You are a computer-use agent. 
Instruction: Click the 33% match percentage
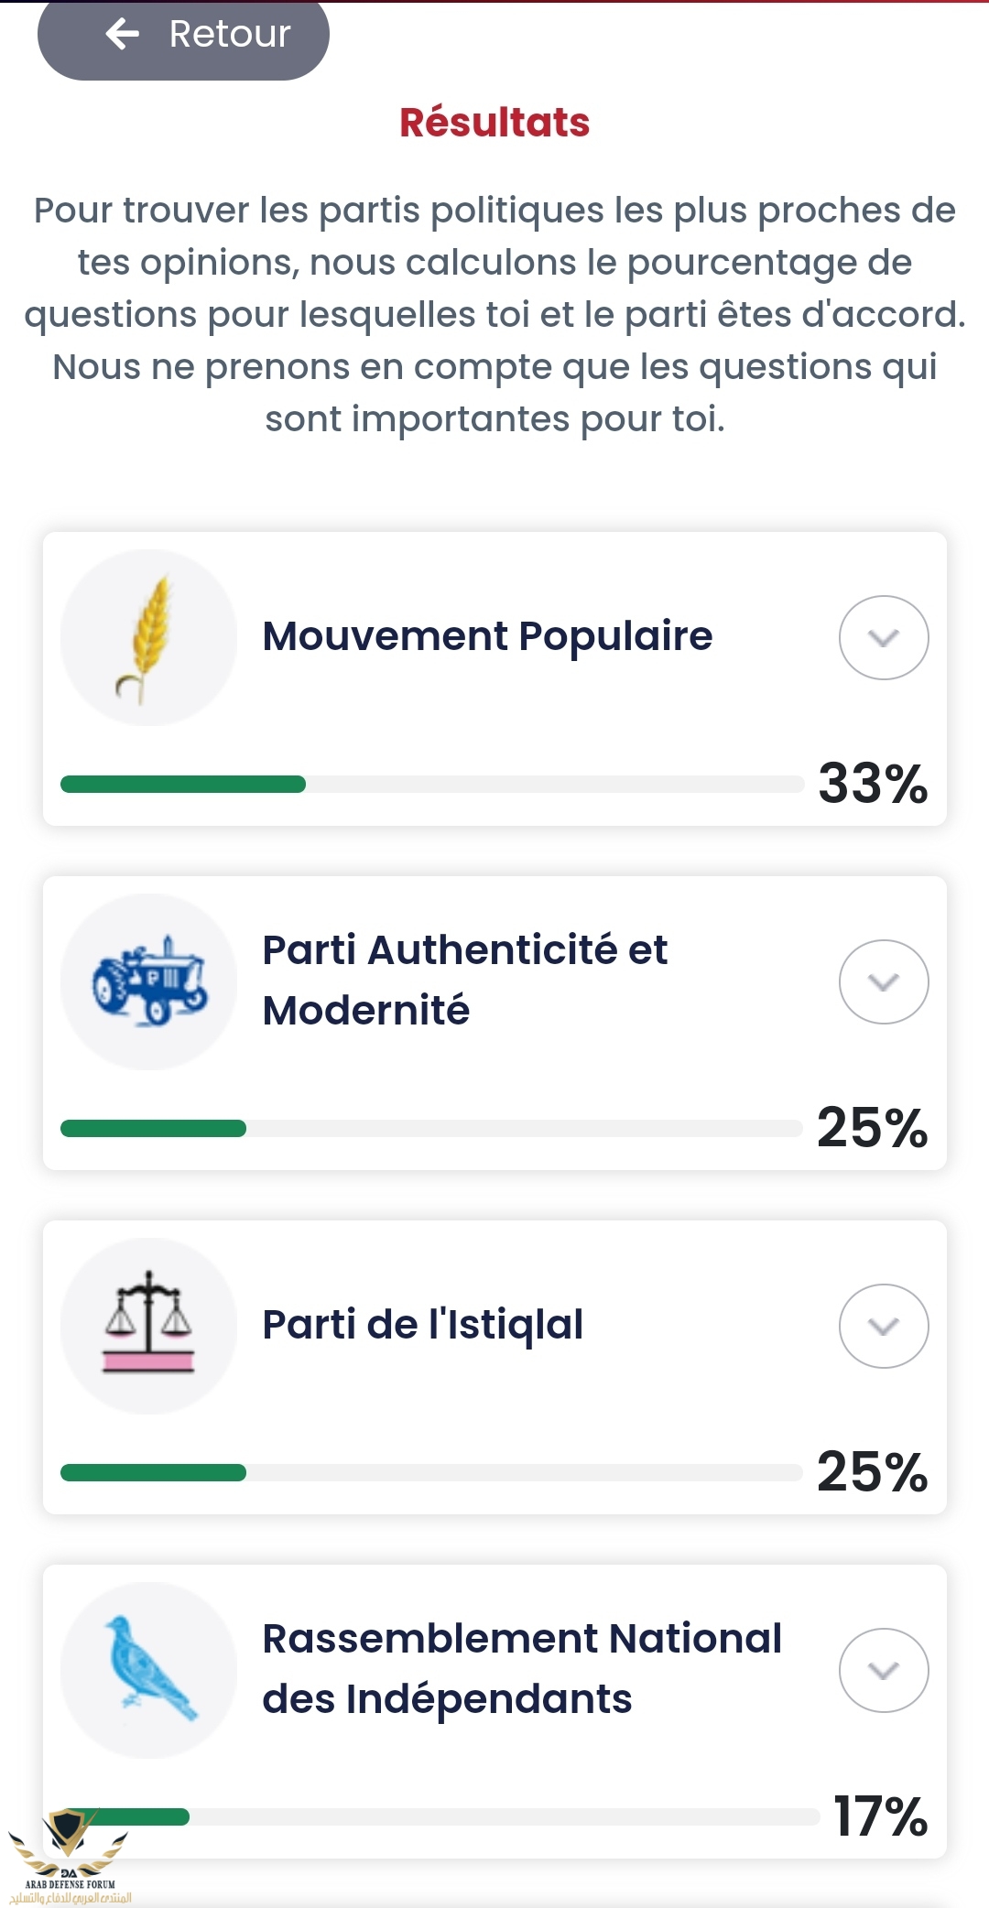(x=873, y=784)
